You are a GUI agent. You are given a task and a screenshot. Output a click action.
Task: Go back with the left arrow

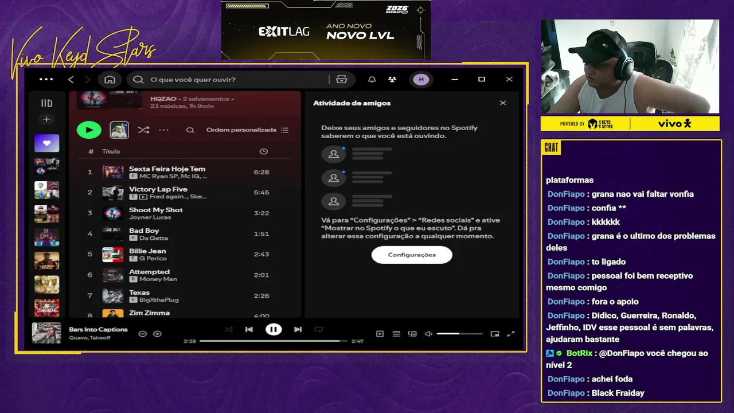pos(71,79)
